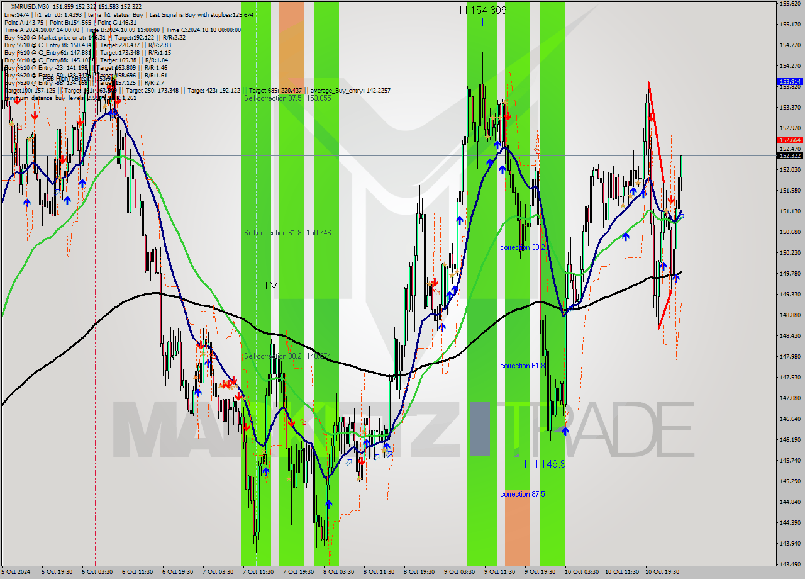Screen dimensions: 805x579
Task: Click 'Sell correction 87.5 | 153.655' label
Action: 287,98
